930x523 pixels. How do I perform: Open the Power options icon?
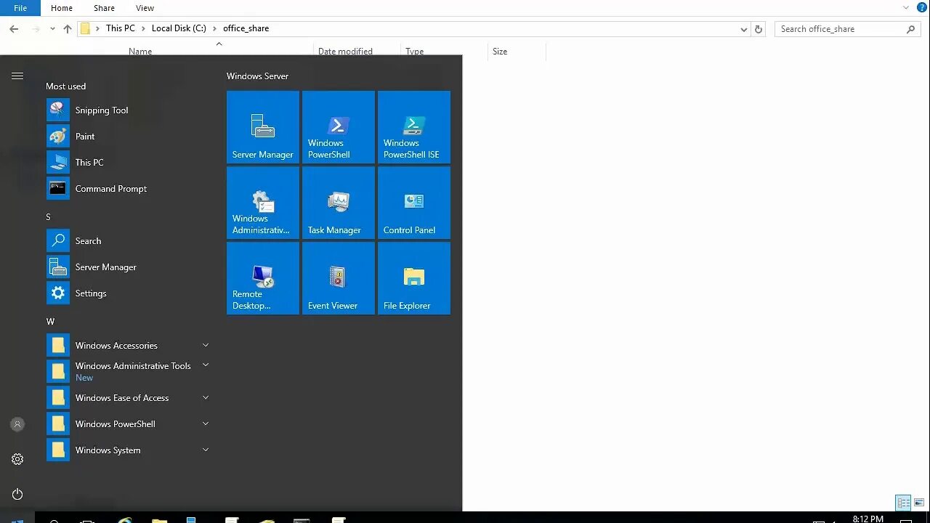pos(17,494)
